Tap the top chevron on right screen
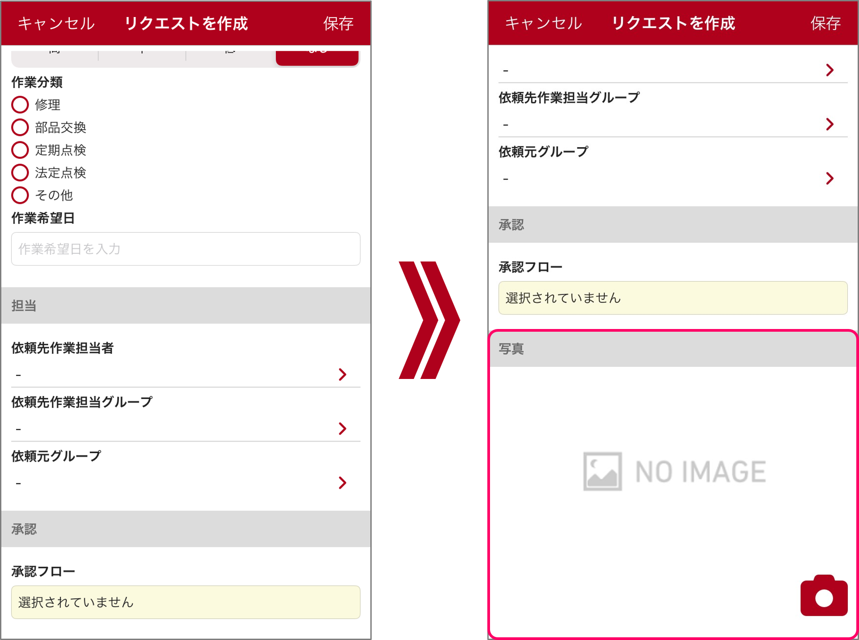Viewport: 859px width, 640px height. 829,70
